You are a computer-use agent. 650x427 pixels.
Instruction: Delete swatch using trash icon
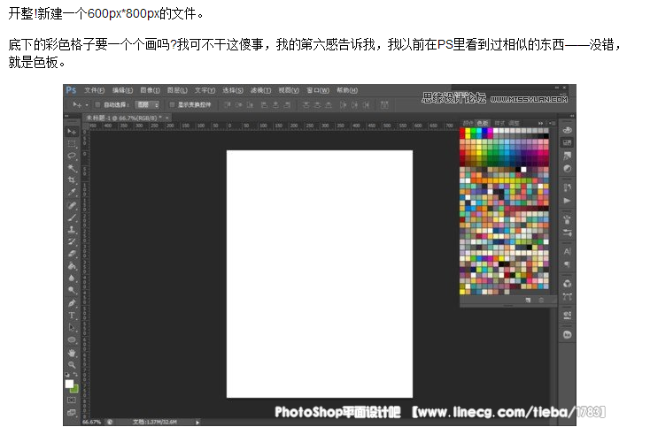point(541,300)
